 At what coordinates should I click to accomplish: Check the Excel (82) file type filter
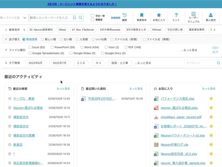pyautogui.click(x=30, y=47)
